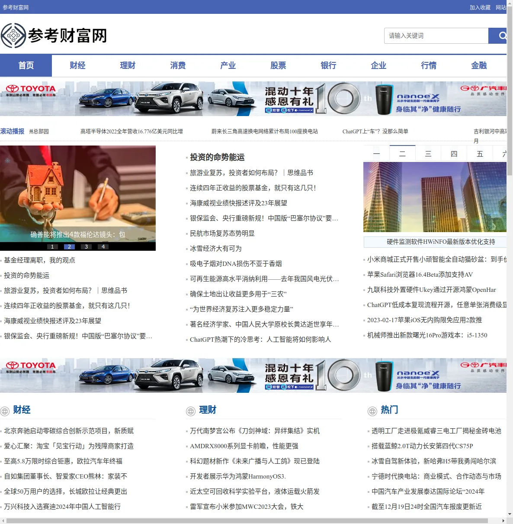Click 加入收藏 in the top bar
Viewport: 513px width, 524px height.
click(480, 7)
